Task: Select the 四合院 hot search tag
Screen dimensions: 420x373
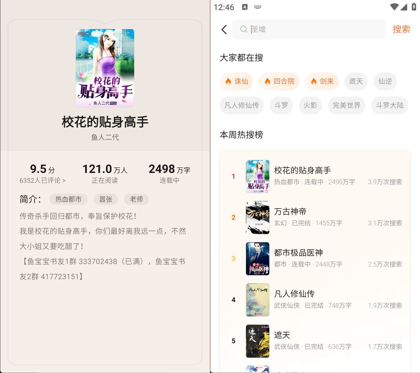Action: pyautogui.click(x=279, y=81)
